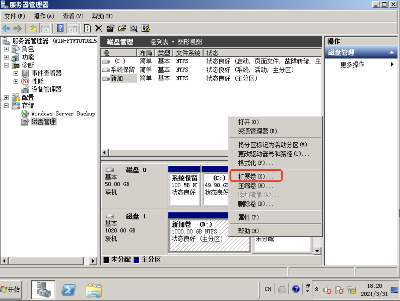Select the (C:) volume row
The height and width of the screenshot is (301, 400).
211,61
